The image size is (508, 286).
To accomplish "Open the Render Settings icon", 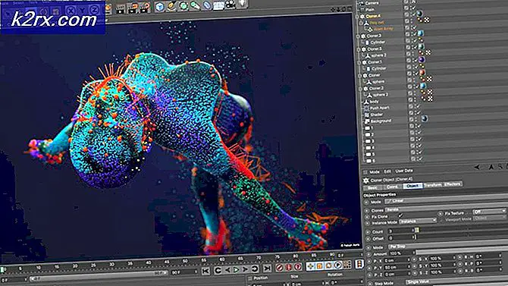I will pos(145,7).
